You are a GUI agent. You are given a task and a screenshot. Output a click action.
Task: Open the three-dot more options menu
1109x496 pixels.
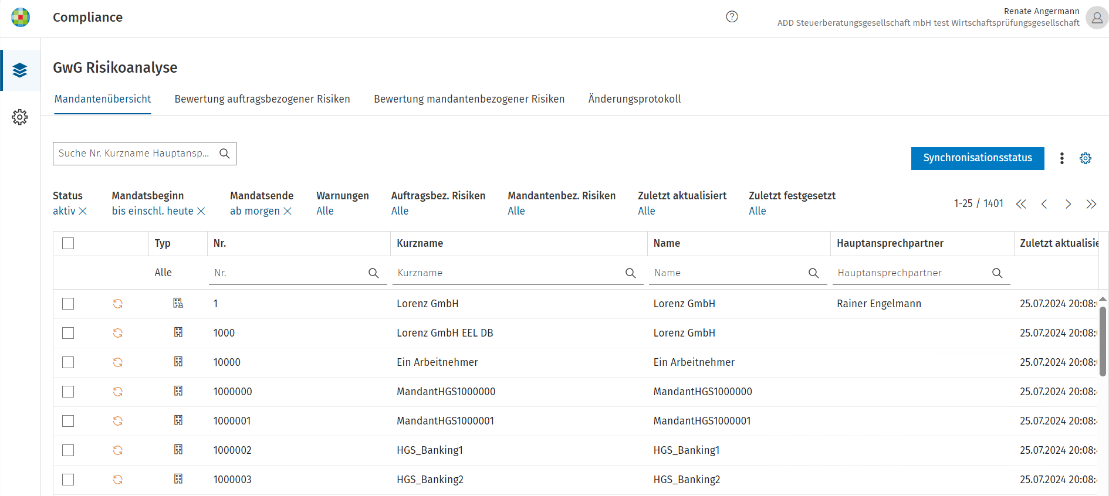[x=1061, y=158]
